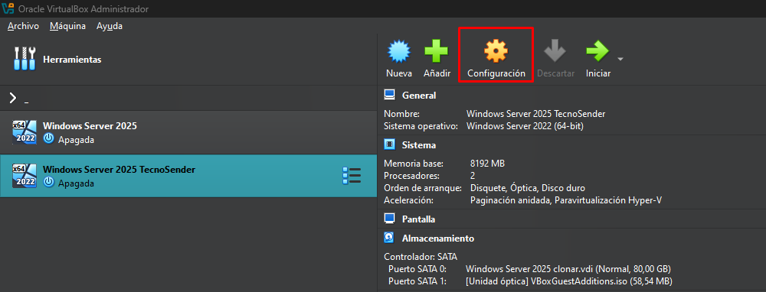Click the Orden de arranque label
The image size is (766, 292).
point(423,188)
